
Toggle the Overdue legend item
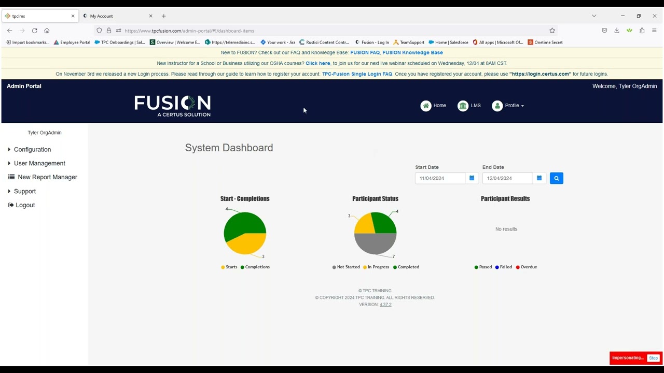point(526,267)
